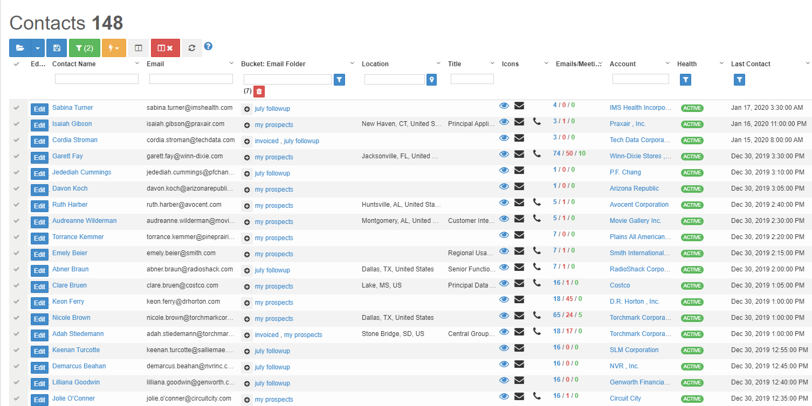This screenshot has width=812, height=406.
Task: Toggle the select-all checkmark in header
Action: pyautogui.click(x=16, y=64)
